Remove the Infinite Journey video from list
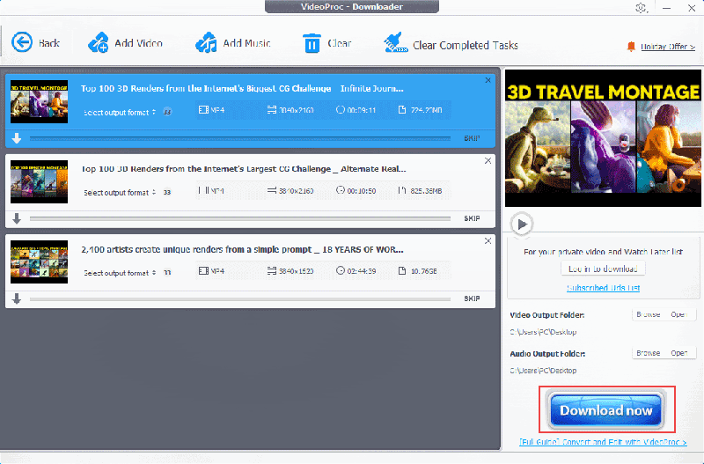704x464 pixels. click(488, 80)
